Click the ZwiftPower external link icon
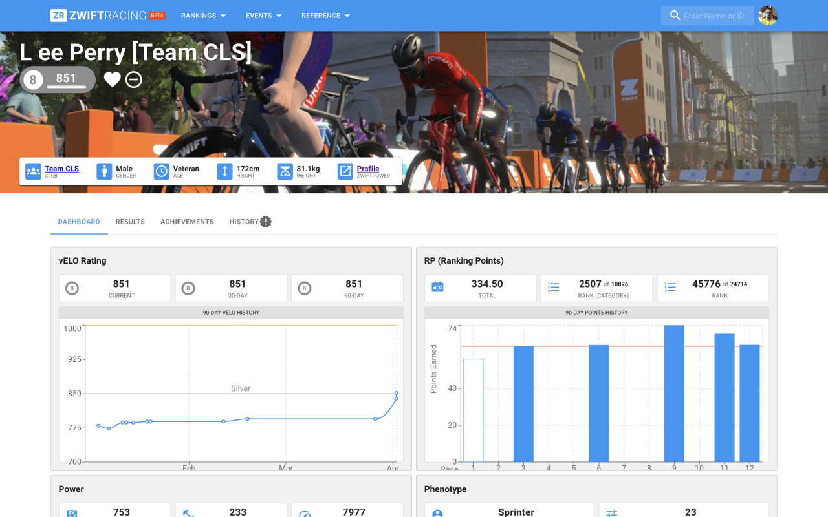This screenshot has width=828, height=517. pyautogui.click(x=345, y=171)
